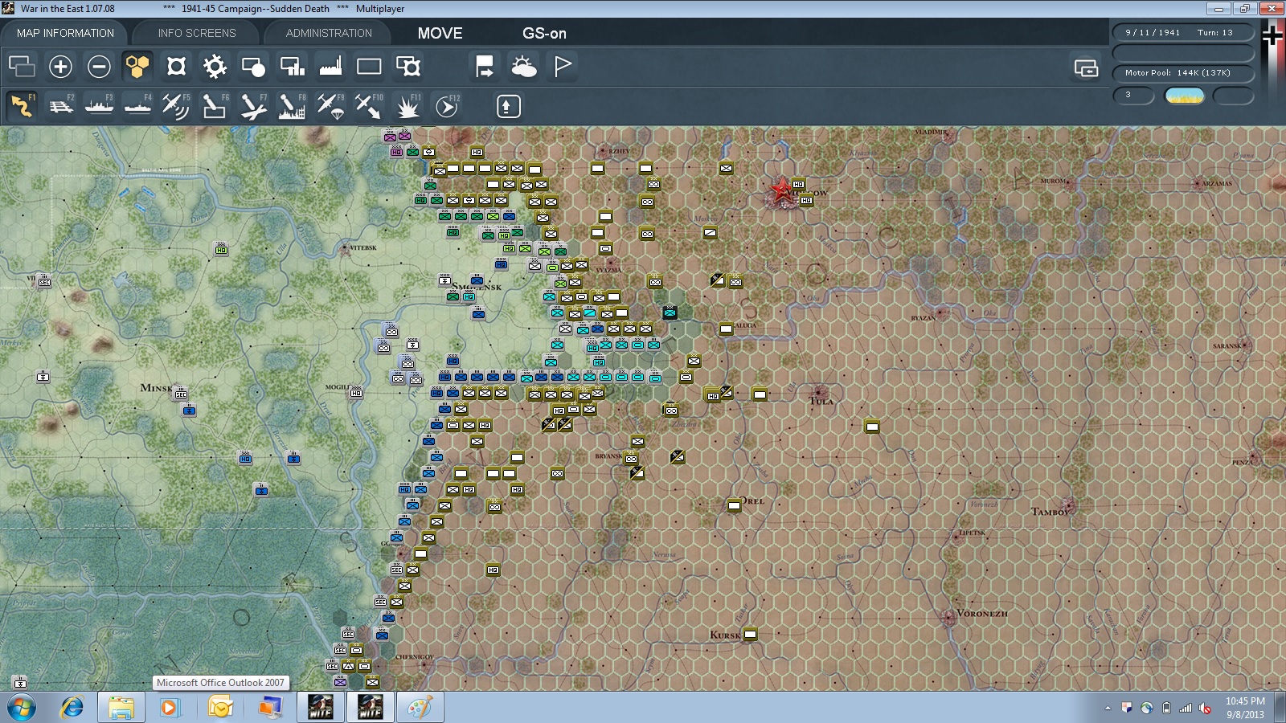Toggle the factory locations display
The image size is (1286, 723).
tap(330, 67)
